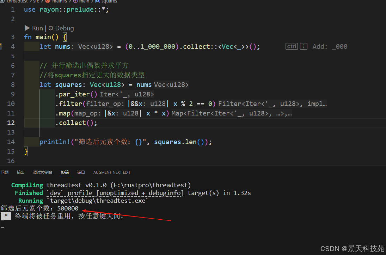Click the Compiling status line in terminal
Viewport: 386px width, 255px height.
click(x=101, y=185)
